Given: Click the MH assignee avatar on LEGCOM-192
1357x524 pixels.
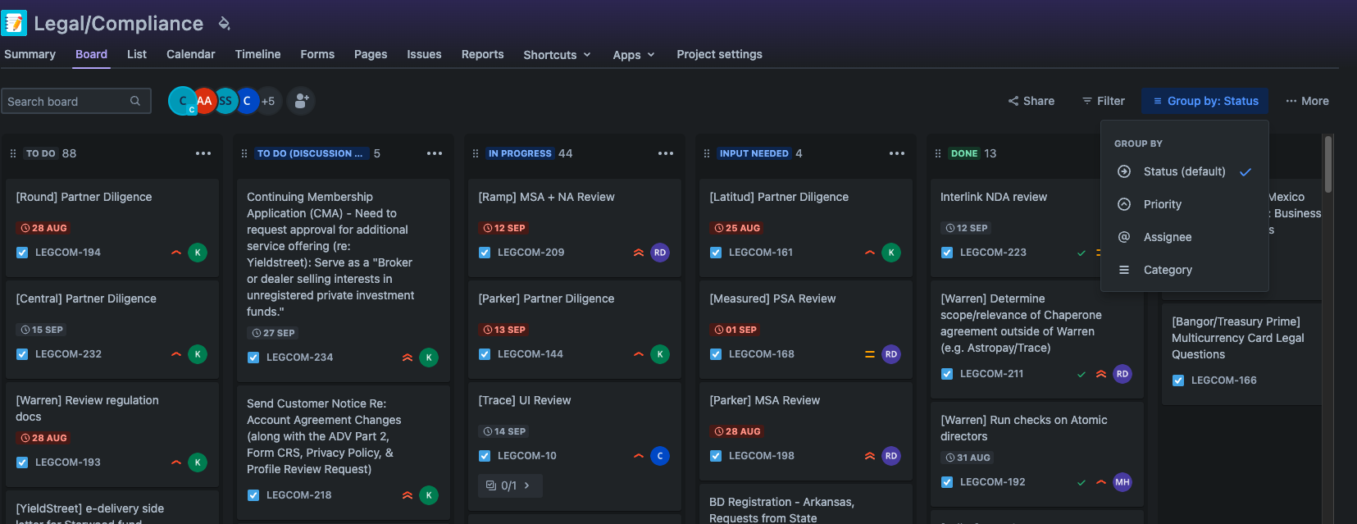Looking at the screenshot, I should (x=1122, y=482).
